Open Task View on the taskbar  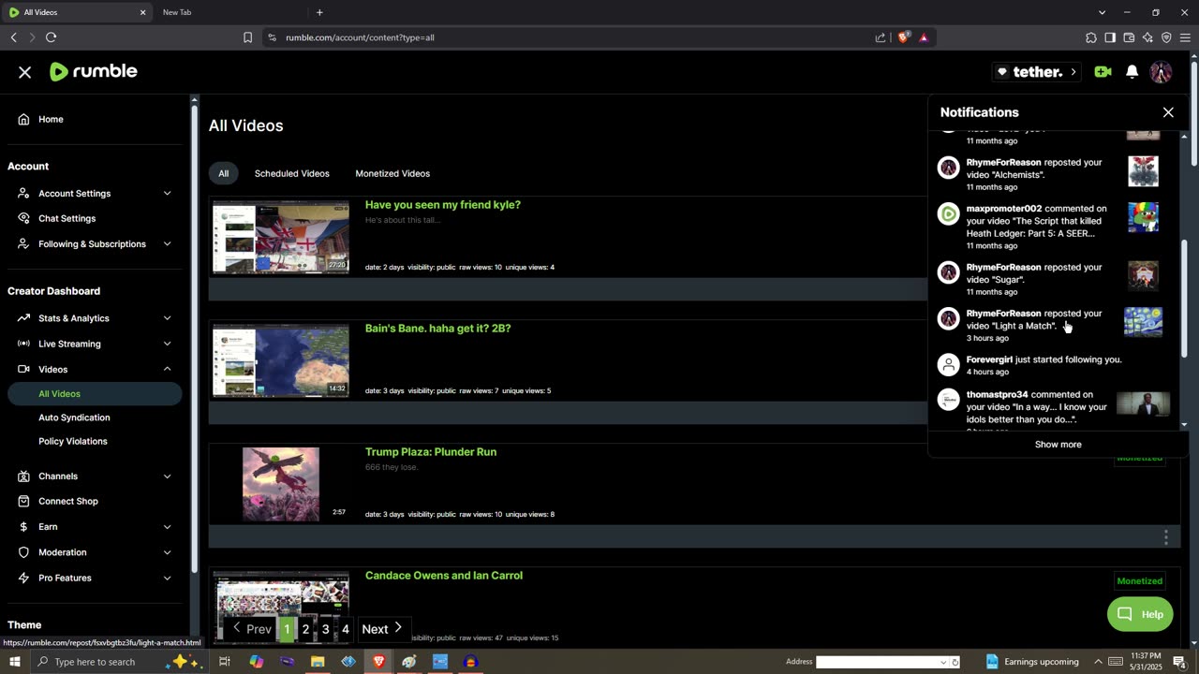[225, 662]
